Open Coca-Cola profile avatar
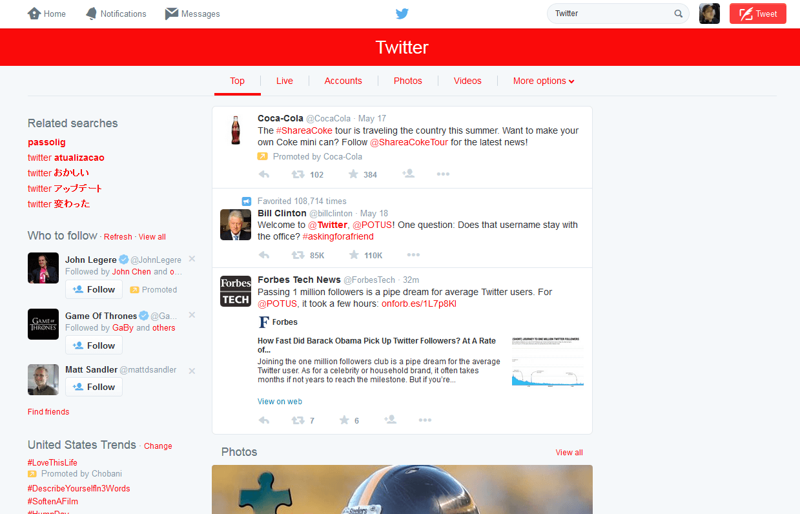Image resolution: width=800 pixels, height=514 pixels. (236, 129)
